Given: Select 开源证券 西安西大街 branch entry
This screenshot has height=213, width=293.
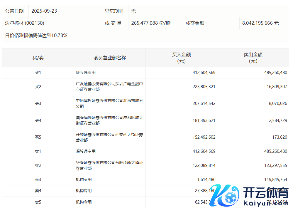Looking at the screenshot, I should [109, 137].
